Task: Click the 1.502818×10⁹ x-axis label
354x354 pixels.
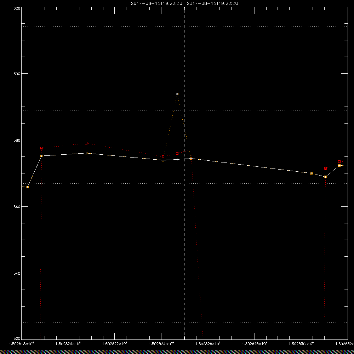Action: 22,344
